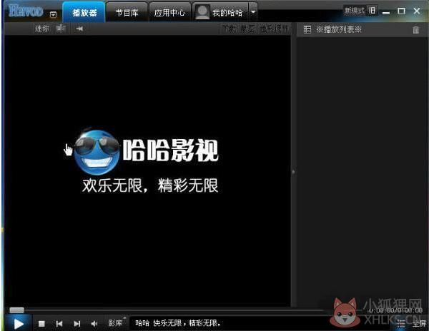The height and width of the screenshot is (331, 429).
Task: Click 下载 above the video area
Action: pyautogui.click(x=229, y=29)
